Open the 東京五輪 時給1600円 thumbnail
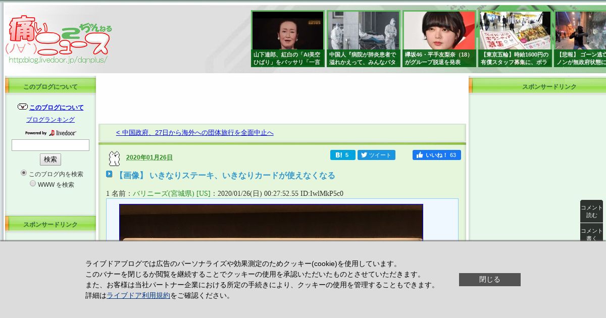Screen dimensions: 606x318 tap(515, 39)
